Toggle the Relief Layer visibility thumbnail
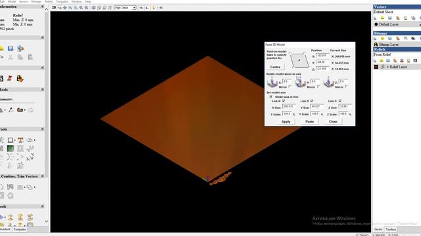Image resolution: width=421 pixels, height=236 pixels. [376, 67]
